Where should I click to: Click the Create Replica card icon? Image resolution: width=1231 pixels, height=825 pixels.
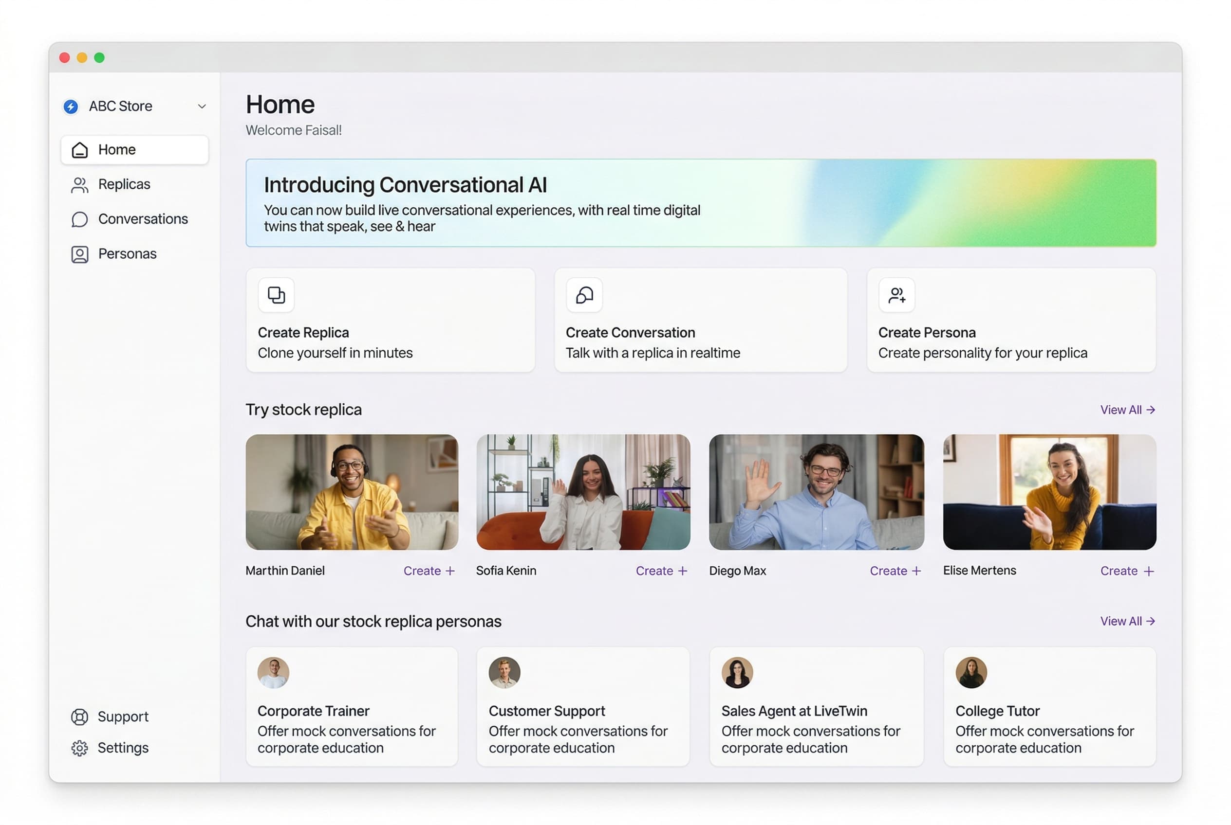click(276, 295)
